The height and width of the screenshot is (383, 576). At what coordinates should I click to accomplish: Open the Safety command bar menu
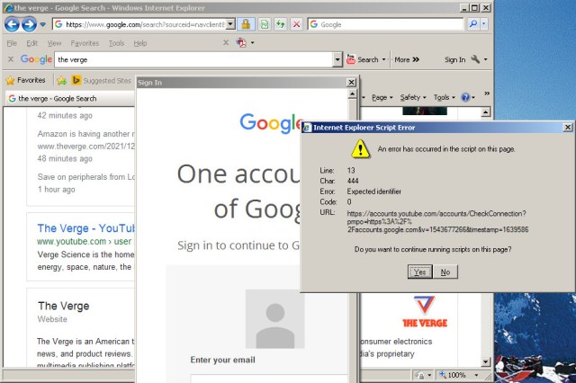click(413, 98)
